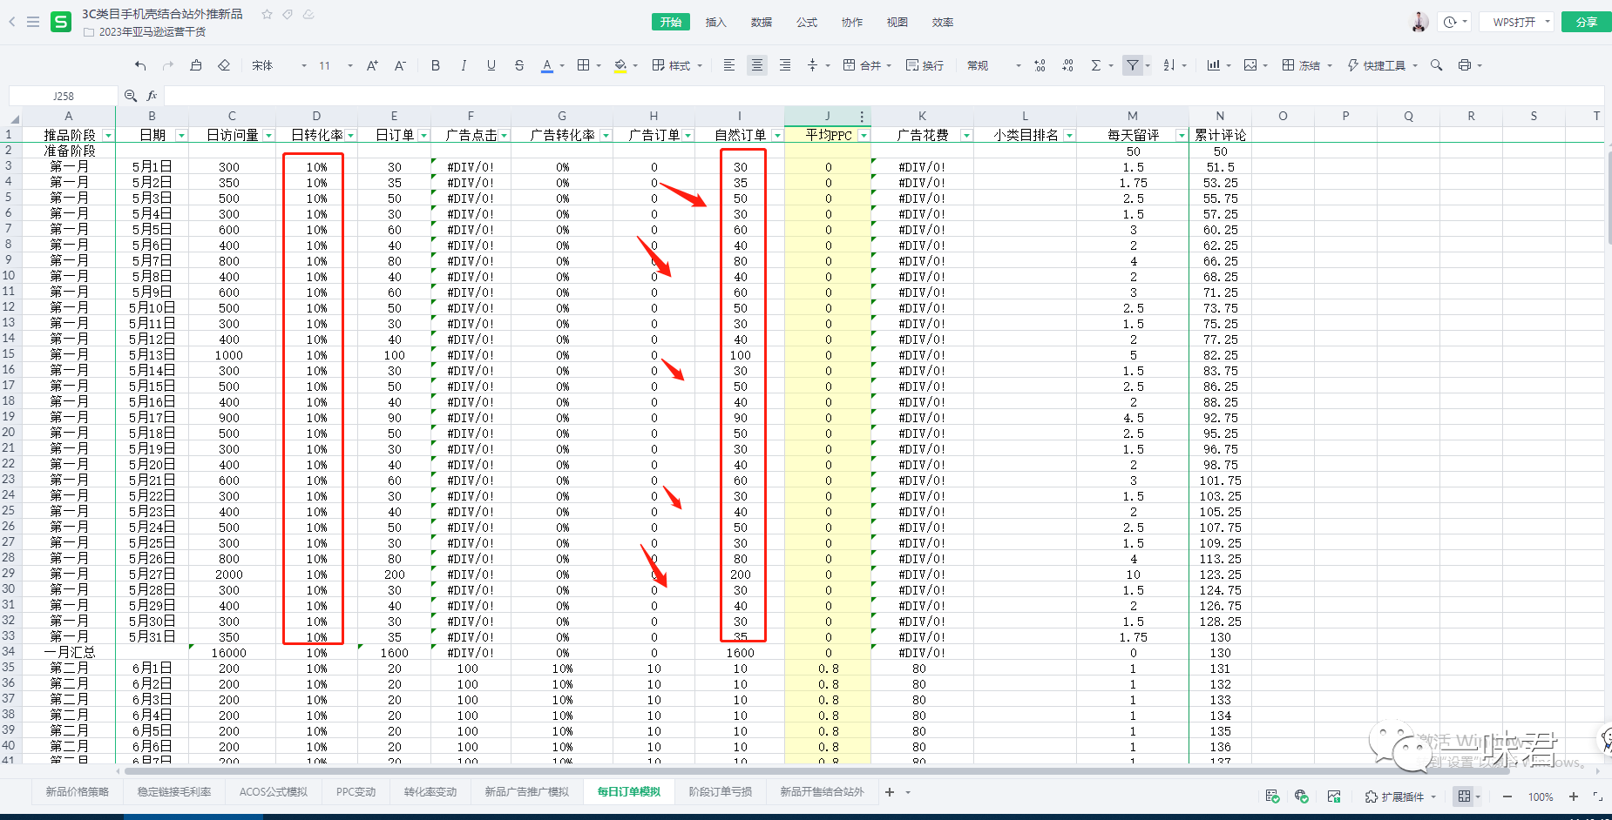This screenshot has height=820, width=1612.
Task: Open the 扩展插件 extensions menu
Action: (1401, 796)
